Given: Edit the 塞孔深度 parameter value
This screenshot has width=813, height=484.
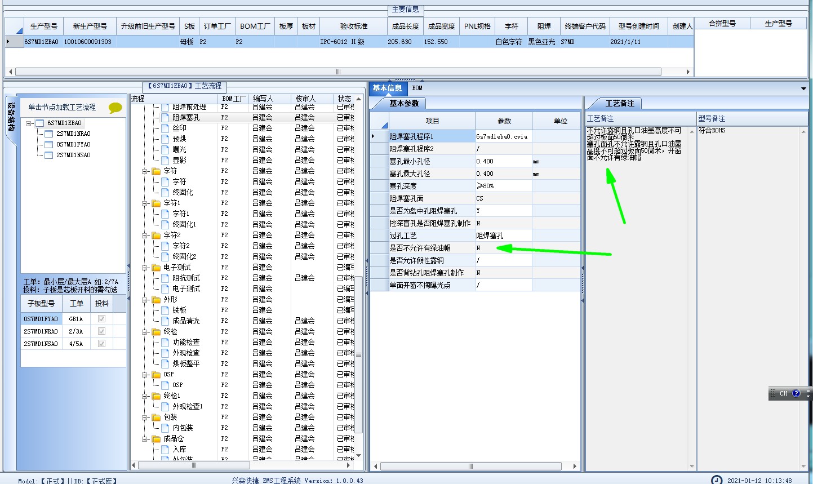Looking at the screenshot, I should pos(504,186).
